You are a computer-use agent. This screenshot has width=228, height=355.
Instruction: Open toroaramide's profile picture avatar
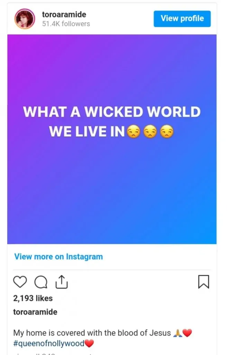[25, 19]
